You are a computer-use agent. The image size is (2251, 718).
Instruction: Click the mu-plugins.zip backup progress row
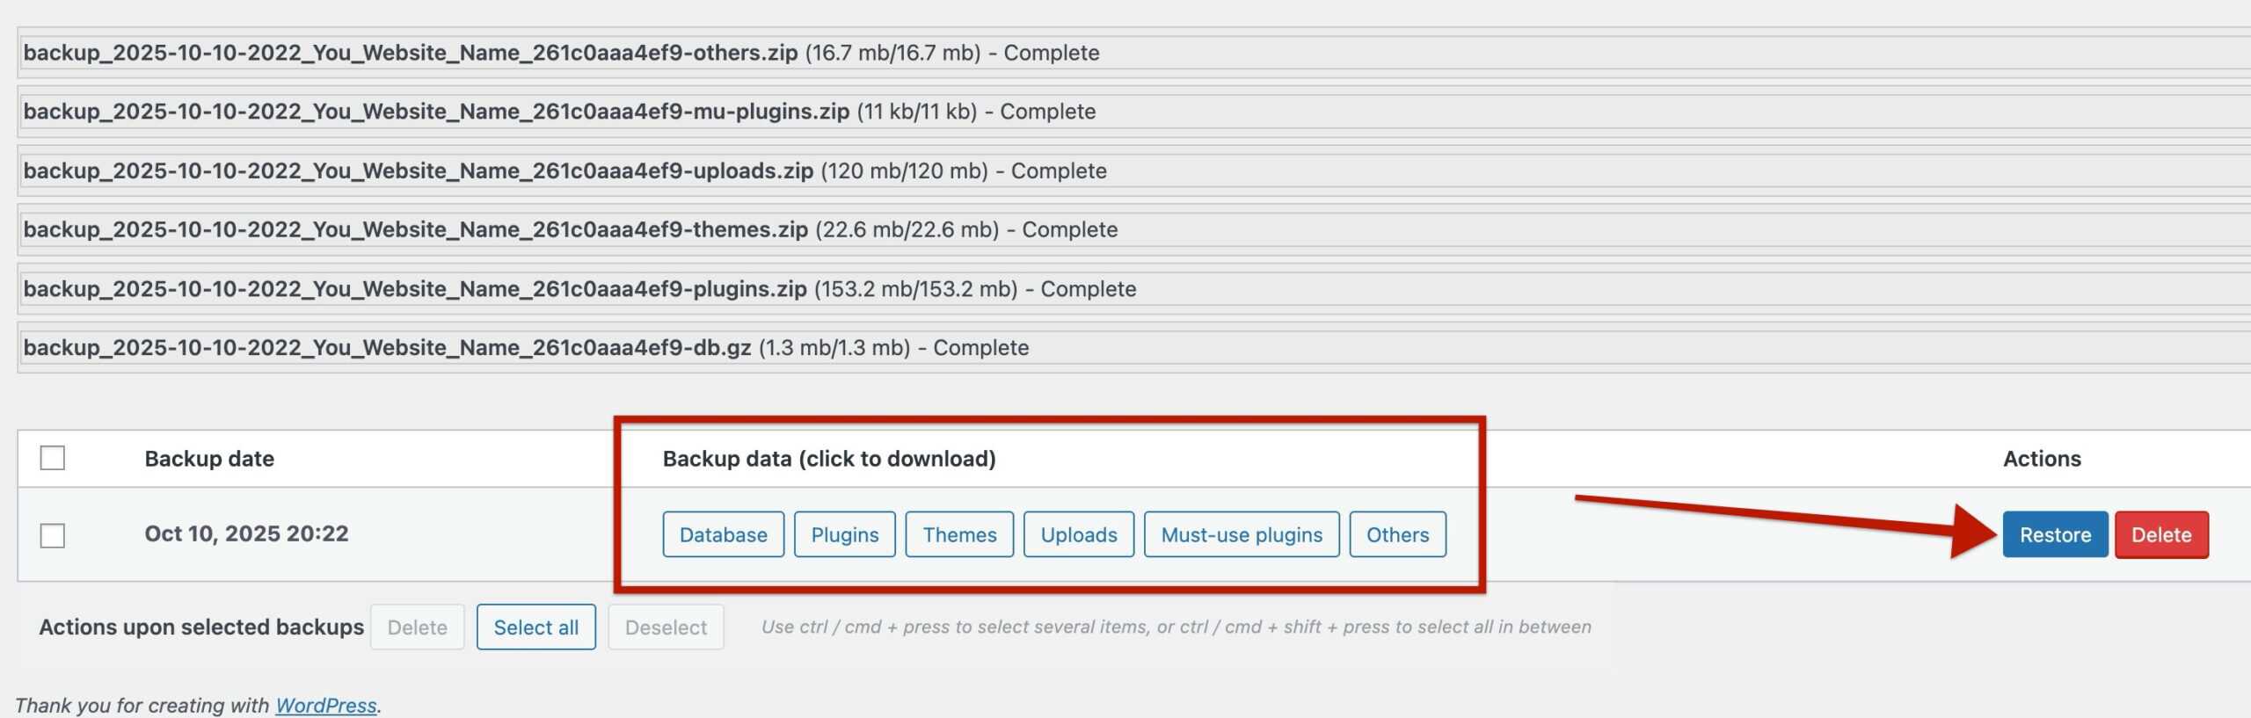coord(559,112)
